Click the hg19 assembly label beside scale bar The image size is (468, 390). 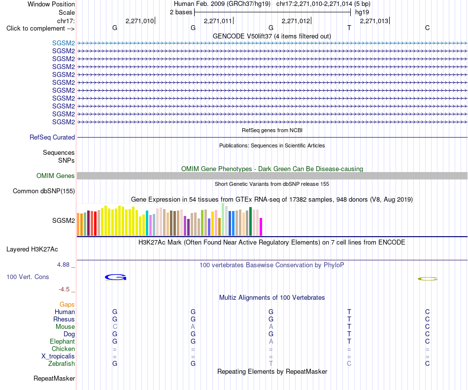(362, 12)
